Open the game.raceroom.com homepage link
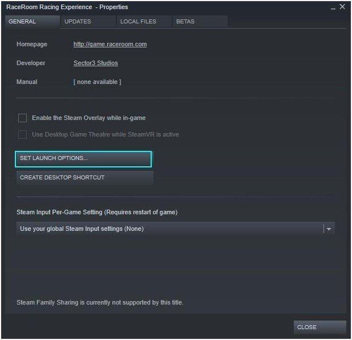 coord(110,45)
